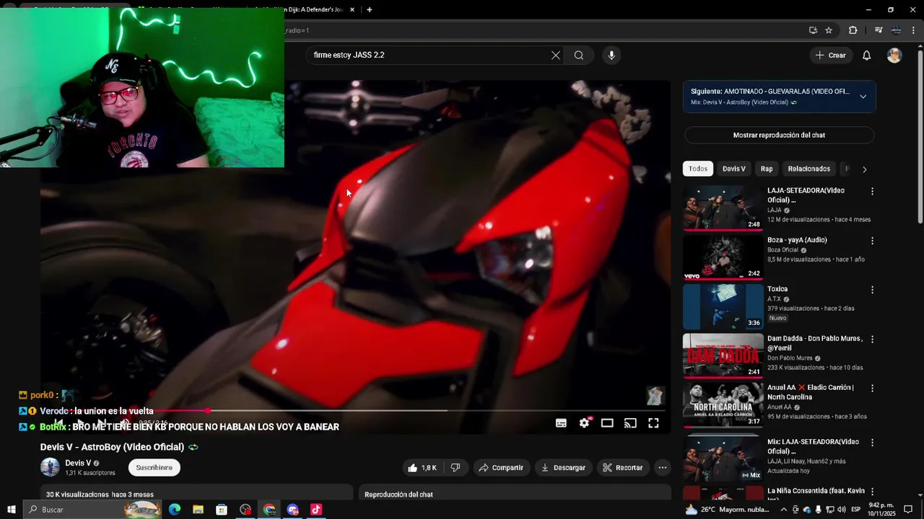This screenshot has height=519, width=924.
Task: Open options for Mix: LAJA-SETEADORA
Action: click(872, 442)
